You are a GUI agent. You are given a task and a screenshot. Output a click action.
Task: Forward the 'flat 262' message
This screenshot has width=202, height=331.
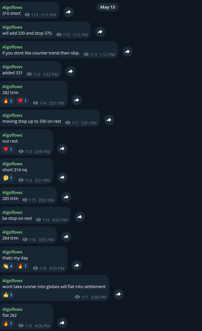point(62,323)
